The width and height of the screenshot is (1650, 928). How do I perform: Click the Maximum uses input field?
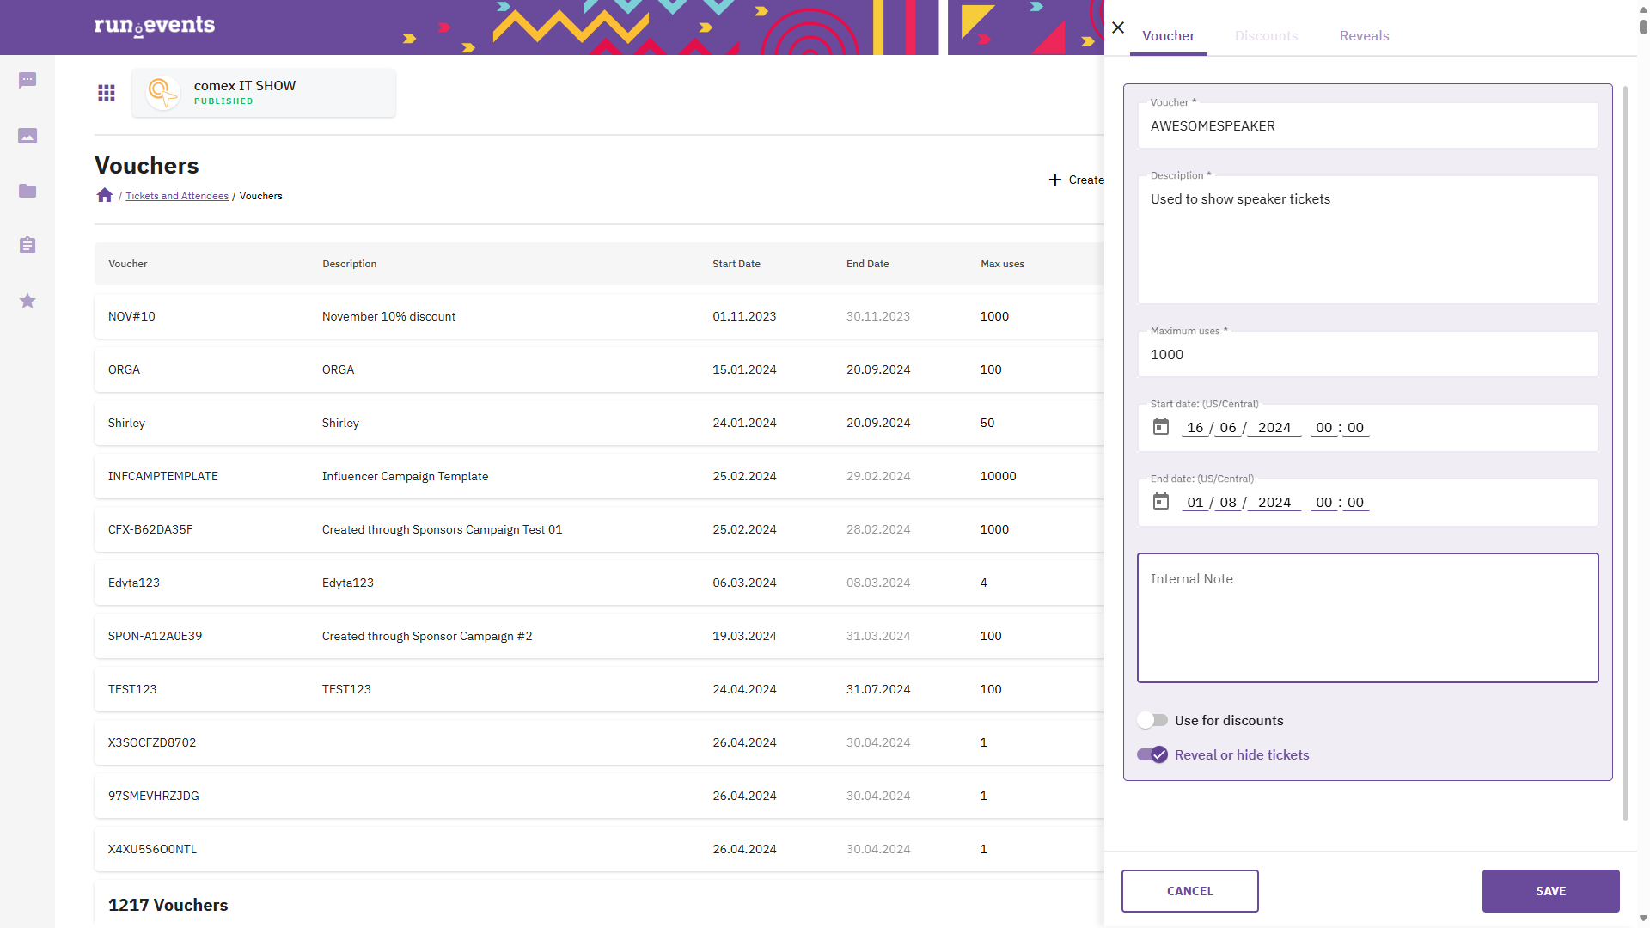(1368, 354)
